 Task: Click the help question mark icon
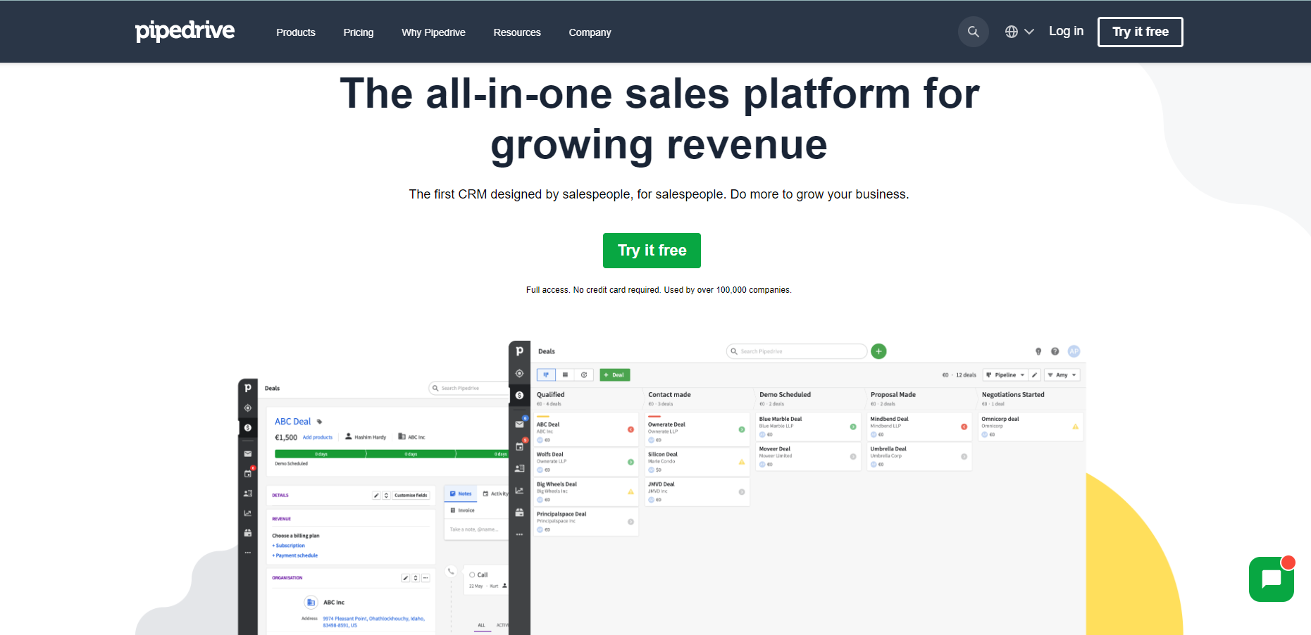[1055, 351]
